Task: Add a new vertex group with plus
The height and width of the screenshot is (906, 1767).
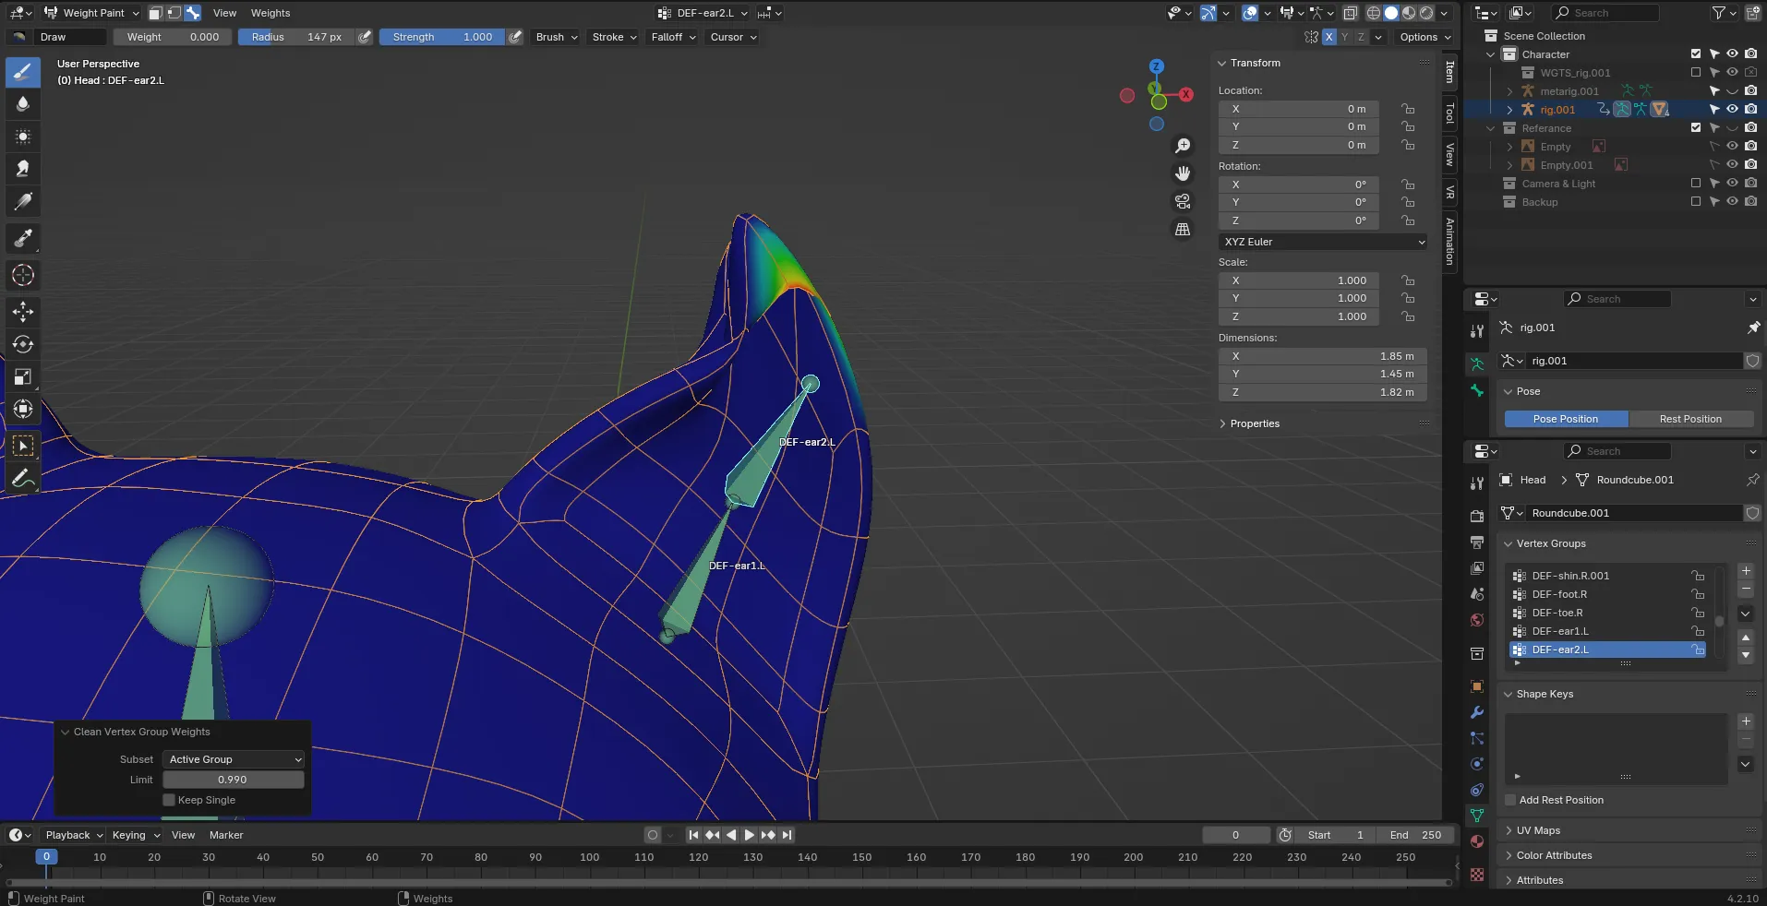Action: coord(1746,571)
